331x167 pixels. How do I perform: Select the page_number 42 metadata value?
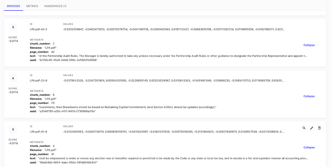click(53, 52)
